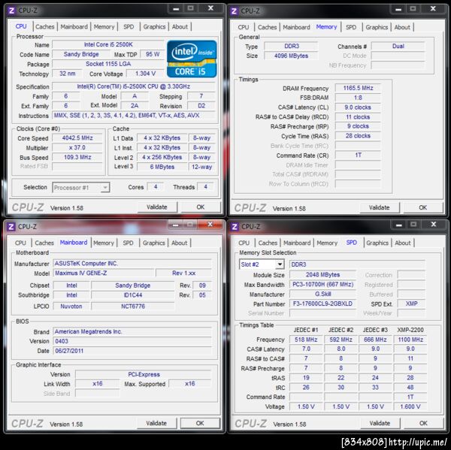
Task: Click the processor Name field Intel Core i5 2500K
Action: click(x=108, y=44)
